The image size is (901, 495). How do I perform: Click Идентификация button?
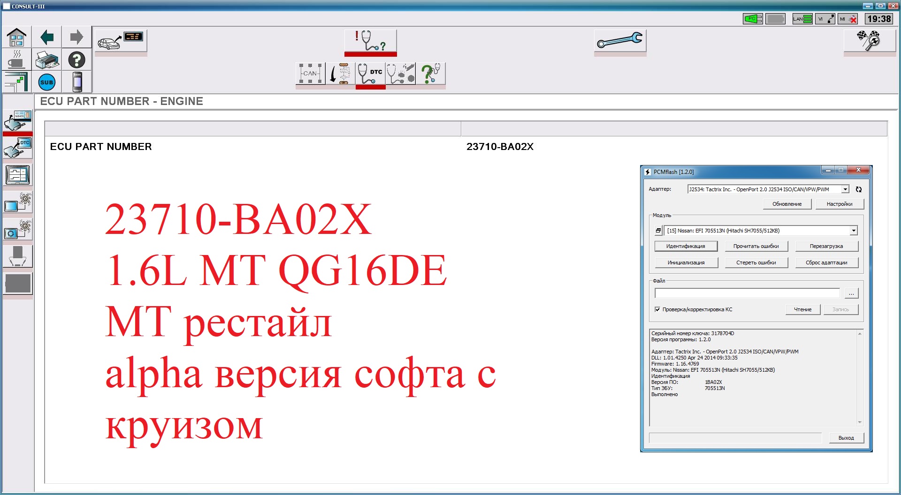coord(686,246)
